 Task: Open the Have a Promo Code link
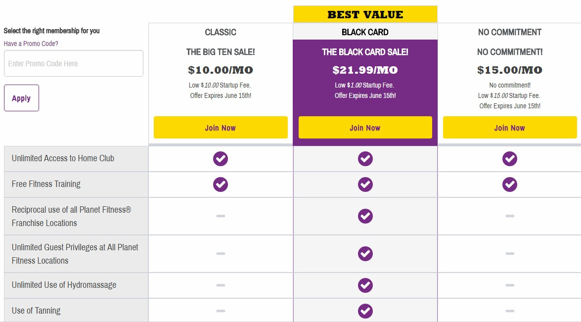click(x=31, y=44)
